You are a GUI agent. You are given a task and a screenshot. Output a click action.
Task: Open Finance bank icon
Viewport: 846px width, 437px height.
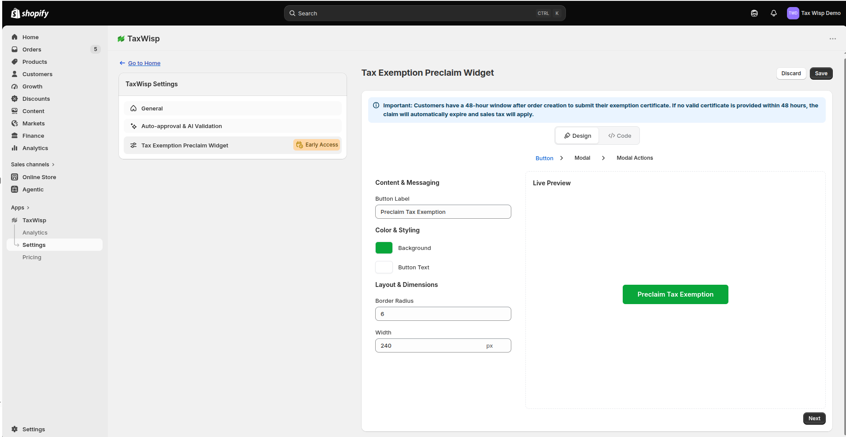[15, 136]
